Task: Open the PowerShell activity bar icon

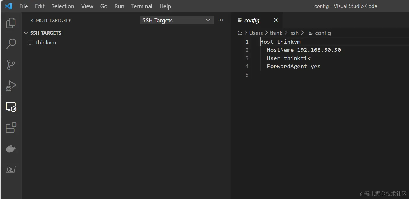Action: [x=11, y=169]
